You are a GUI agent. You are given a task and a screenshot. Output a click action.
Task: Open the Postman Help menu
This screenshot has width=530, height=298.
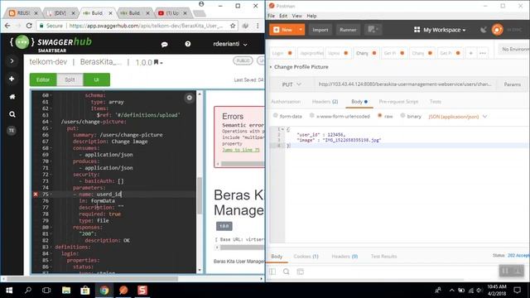point(311,16)
